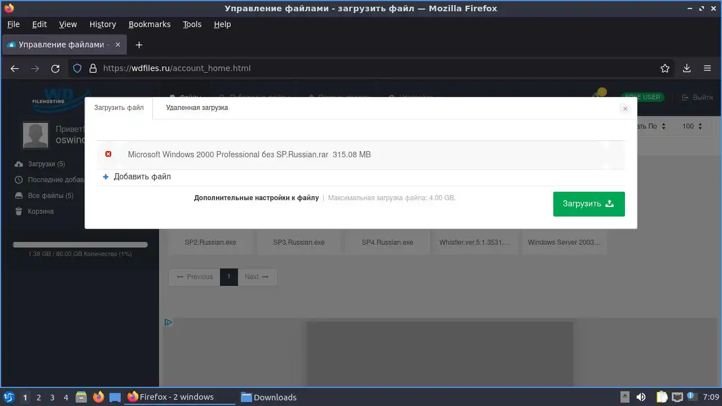
Task: Click the ad choices icon
Action: [x=168, y=323]
